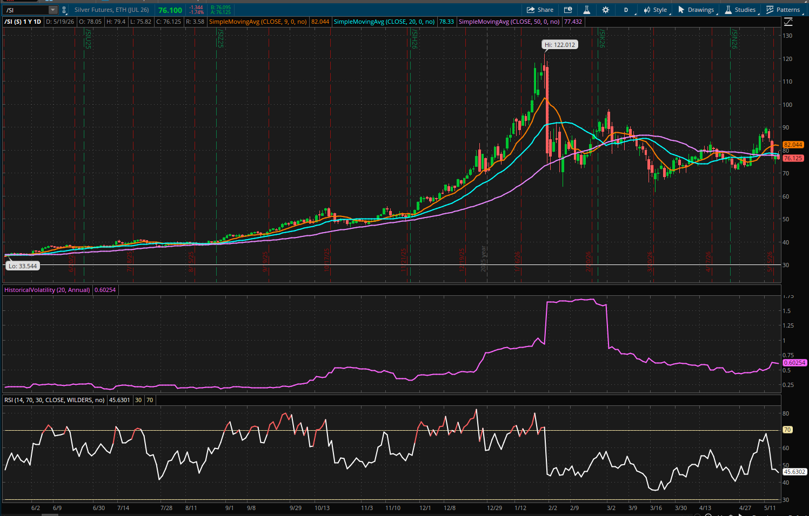
Task: Click the /SI (S) 1 Y 1D chart label
Action: tap(23, 22)
